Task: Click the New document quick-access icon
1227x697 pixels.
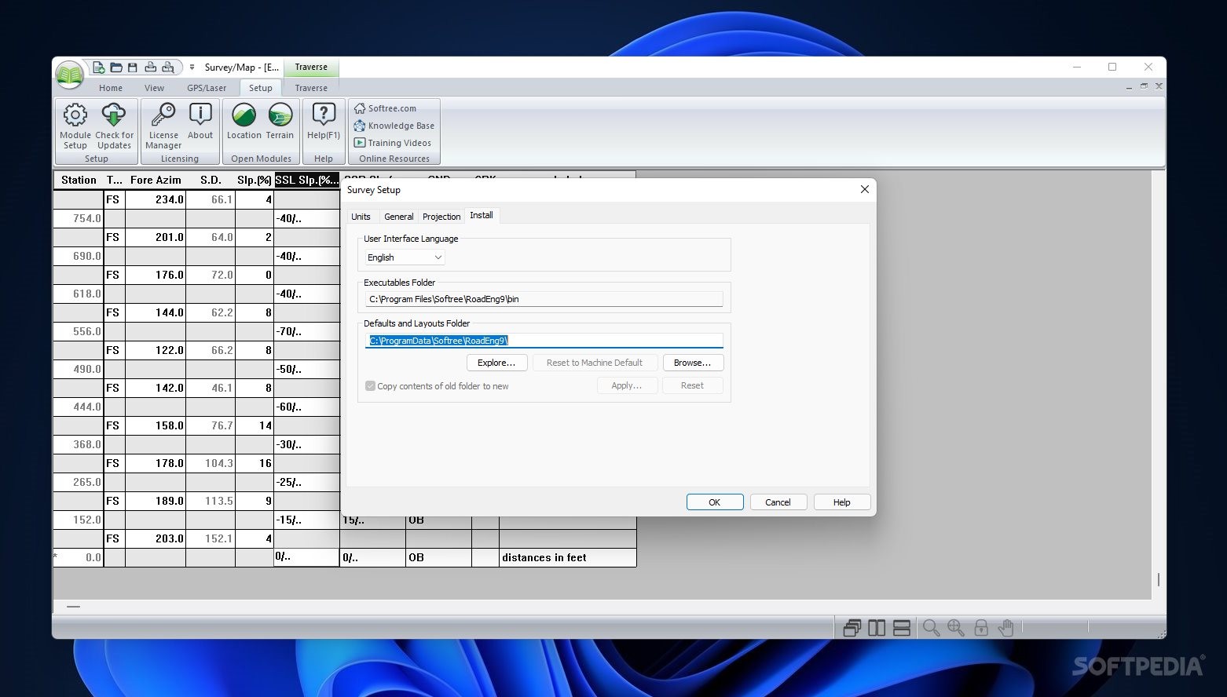Action: coord(99,68)
